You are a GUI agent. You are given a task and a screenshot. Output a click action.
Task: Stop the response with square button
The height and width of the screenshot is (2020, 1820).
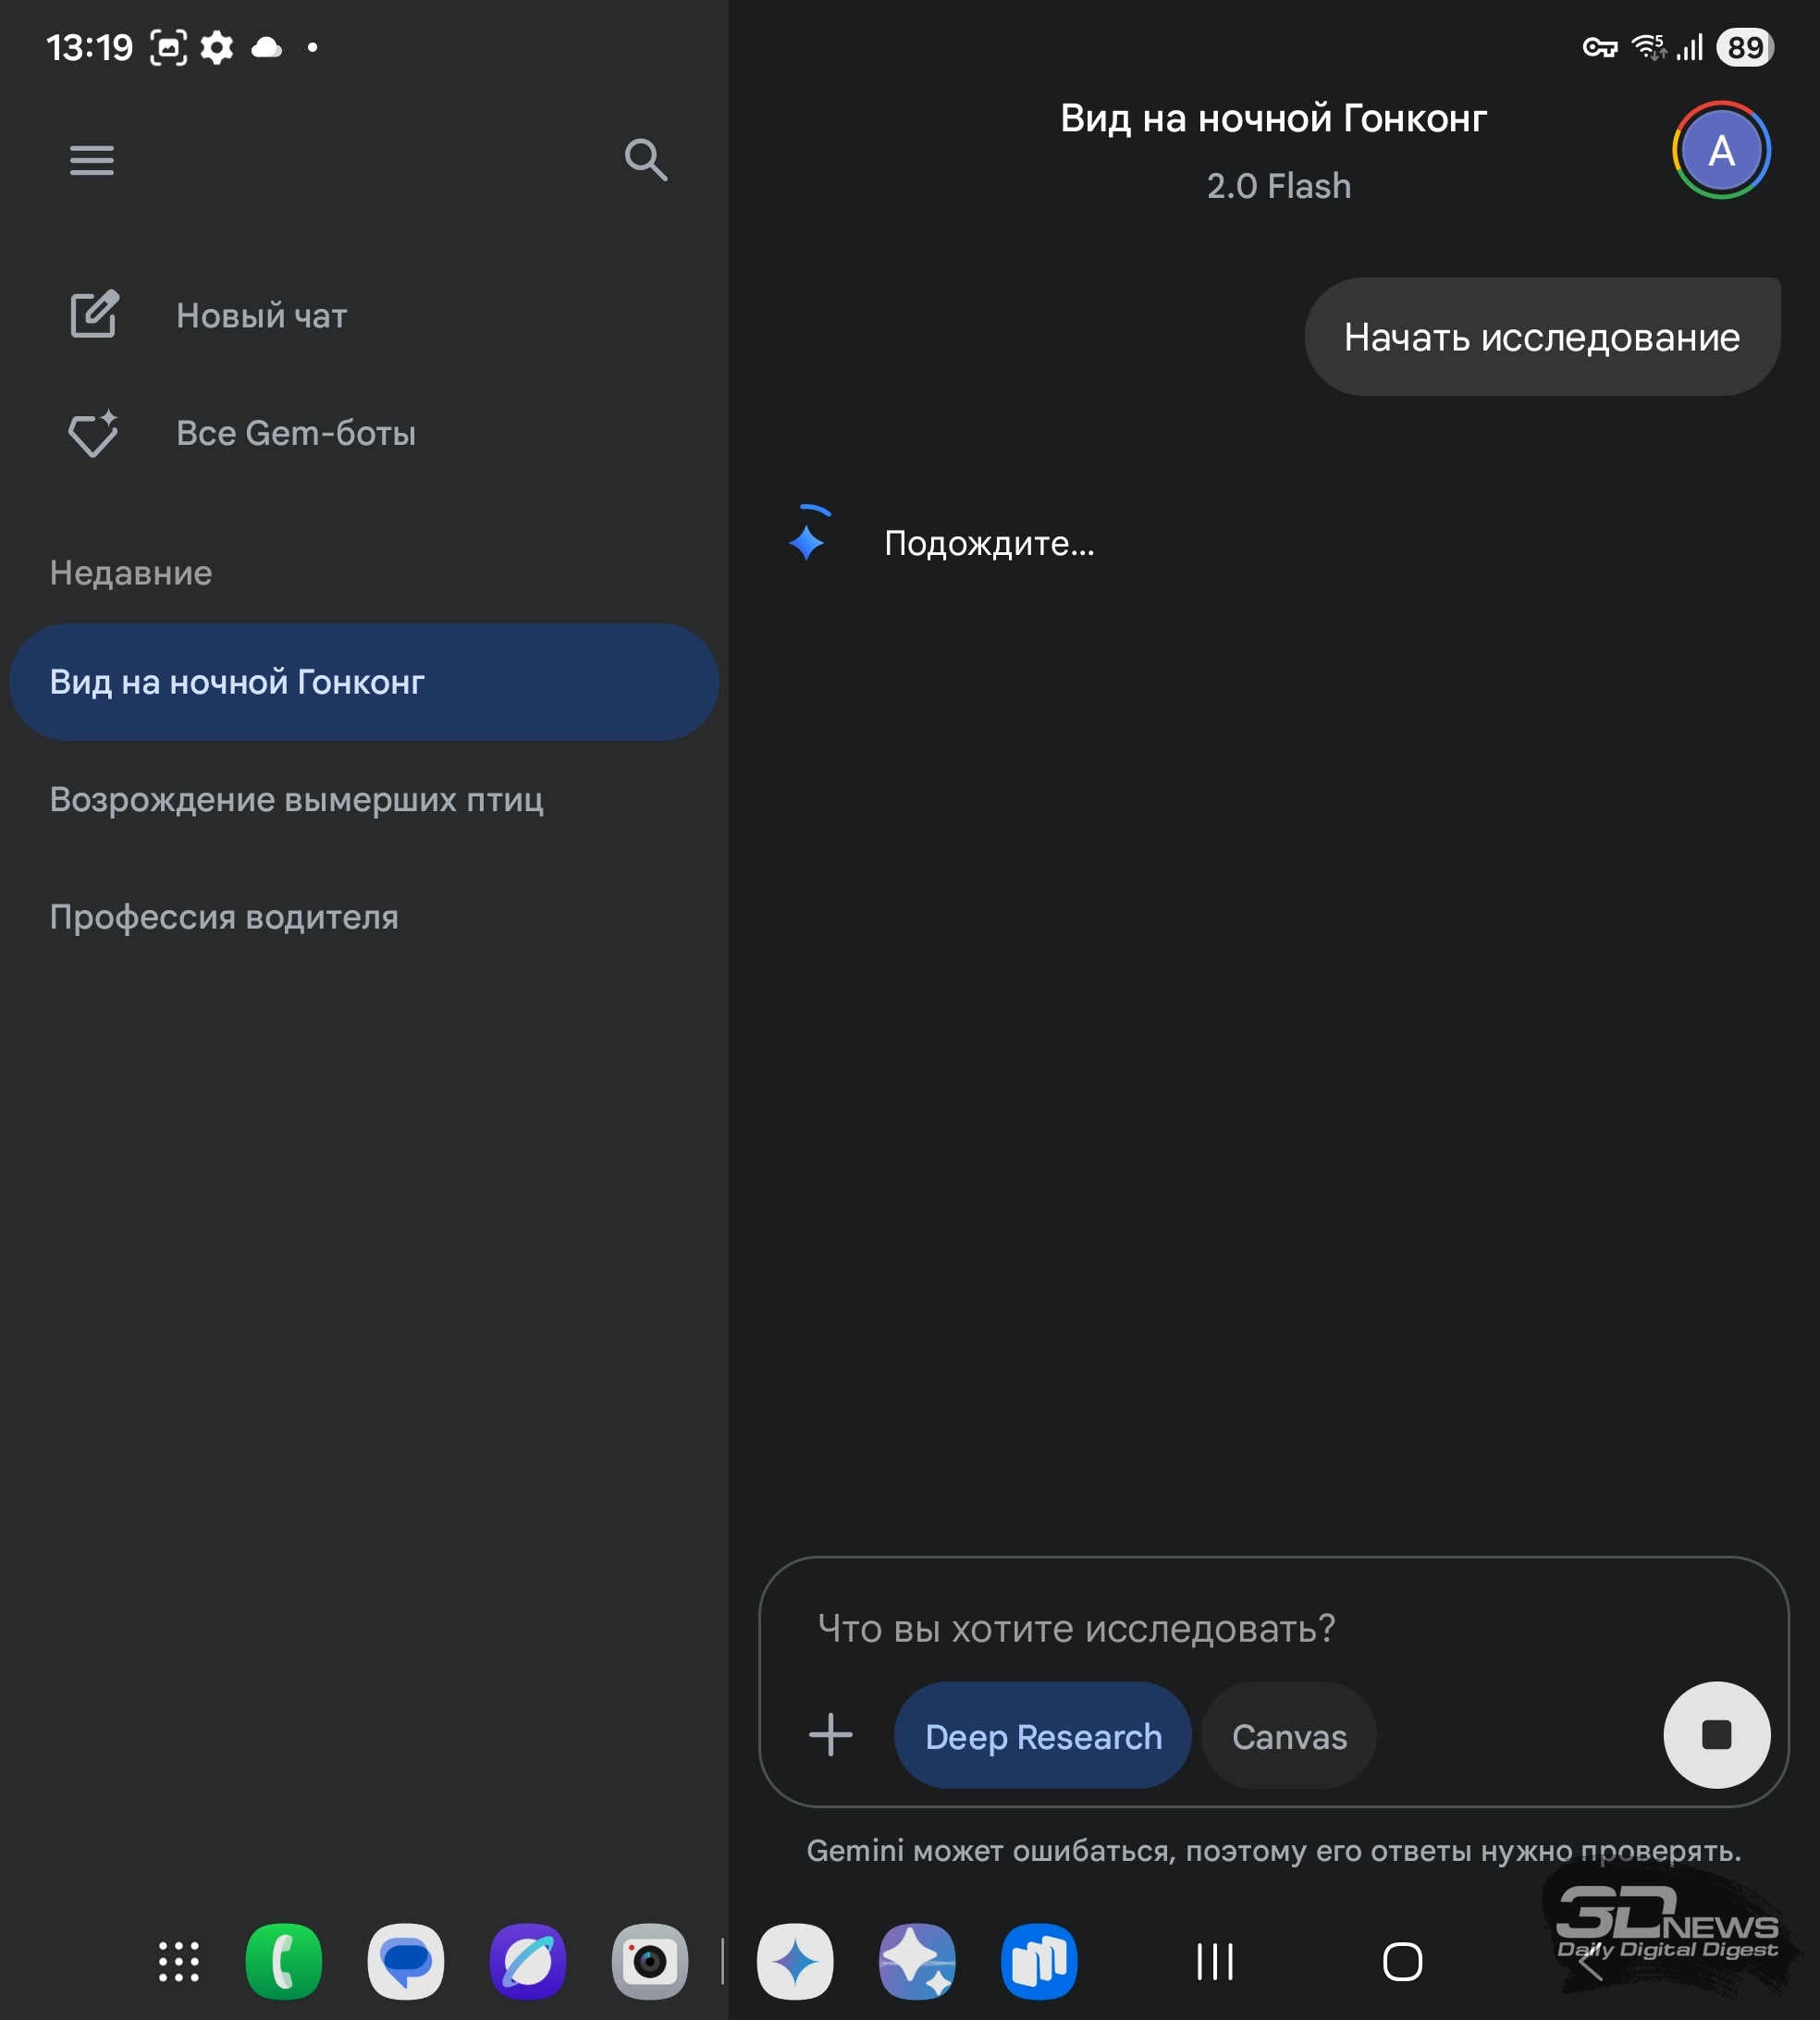coord(1716,1735)
